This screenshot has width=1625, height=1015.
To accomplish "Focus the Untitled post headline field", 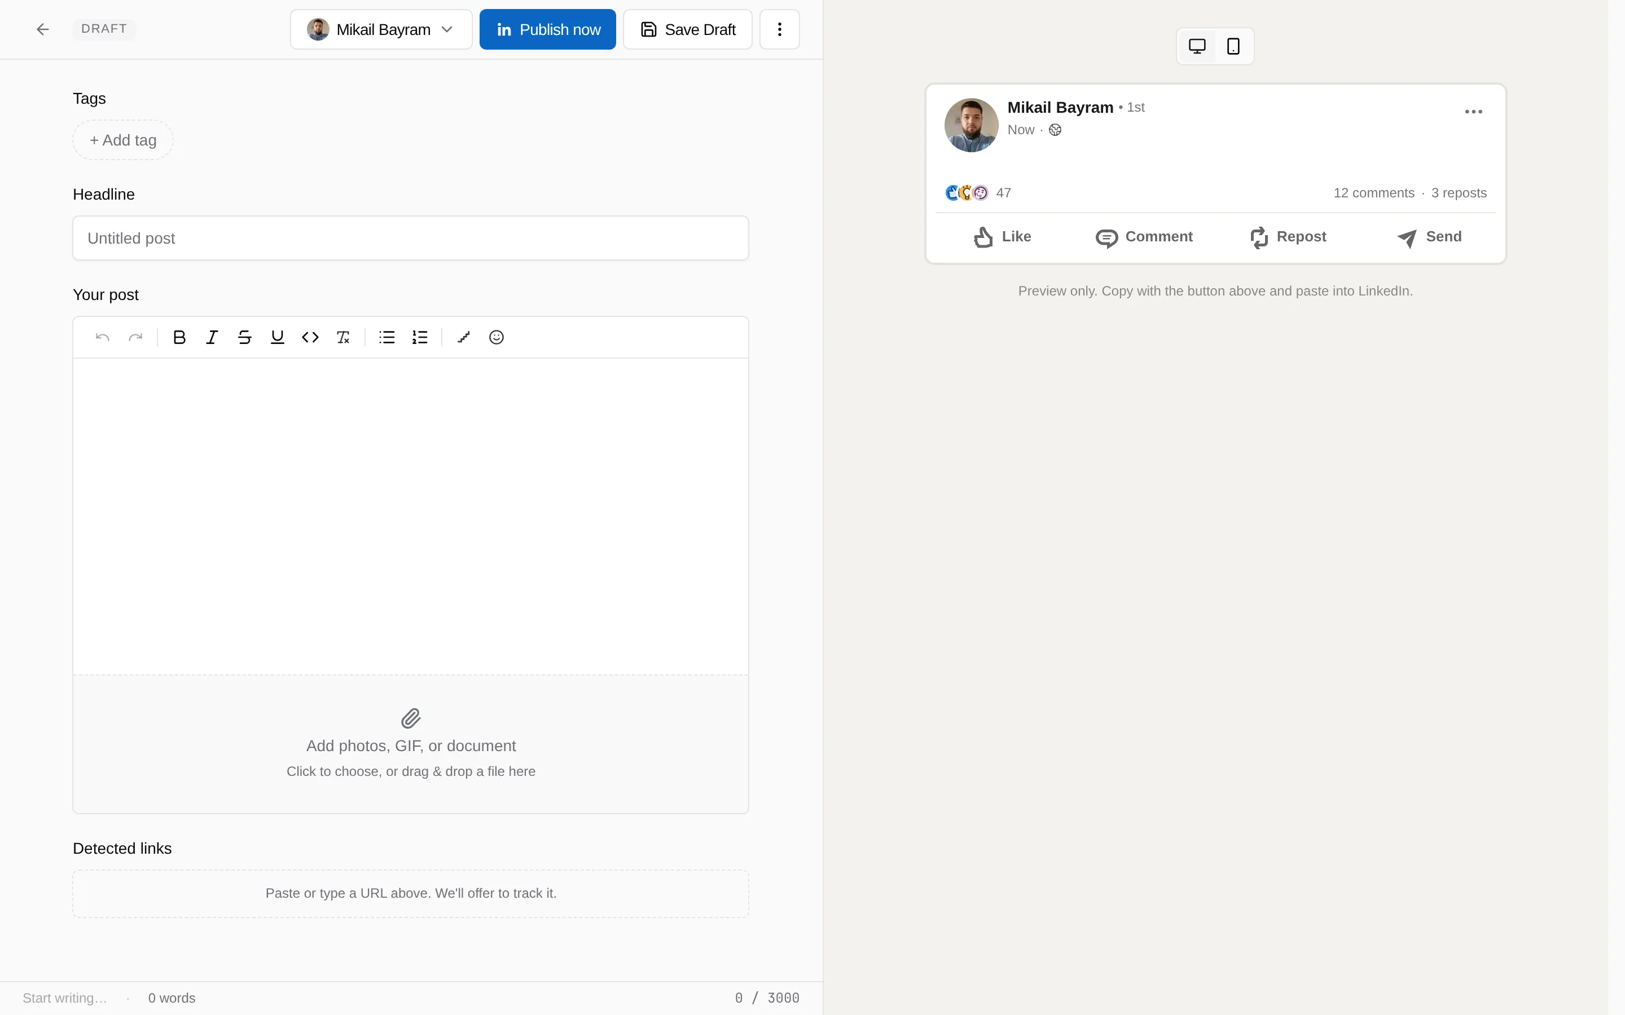I will (410, 239).
